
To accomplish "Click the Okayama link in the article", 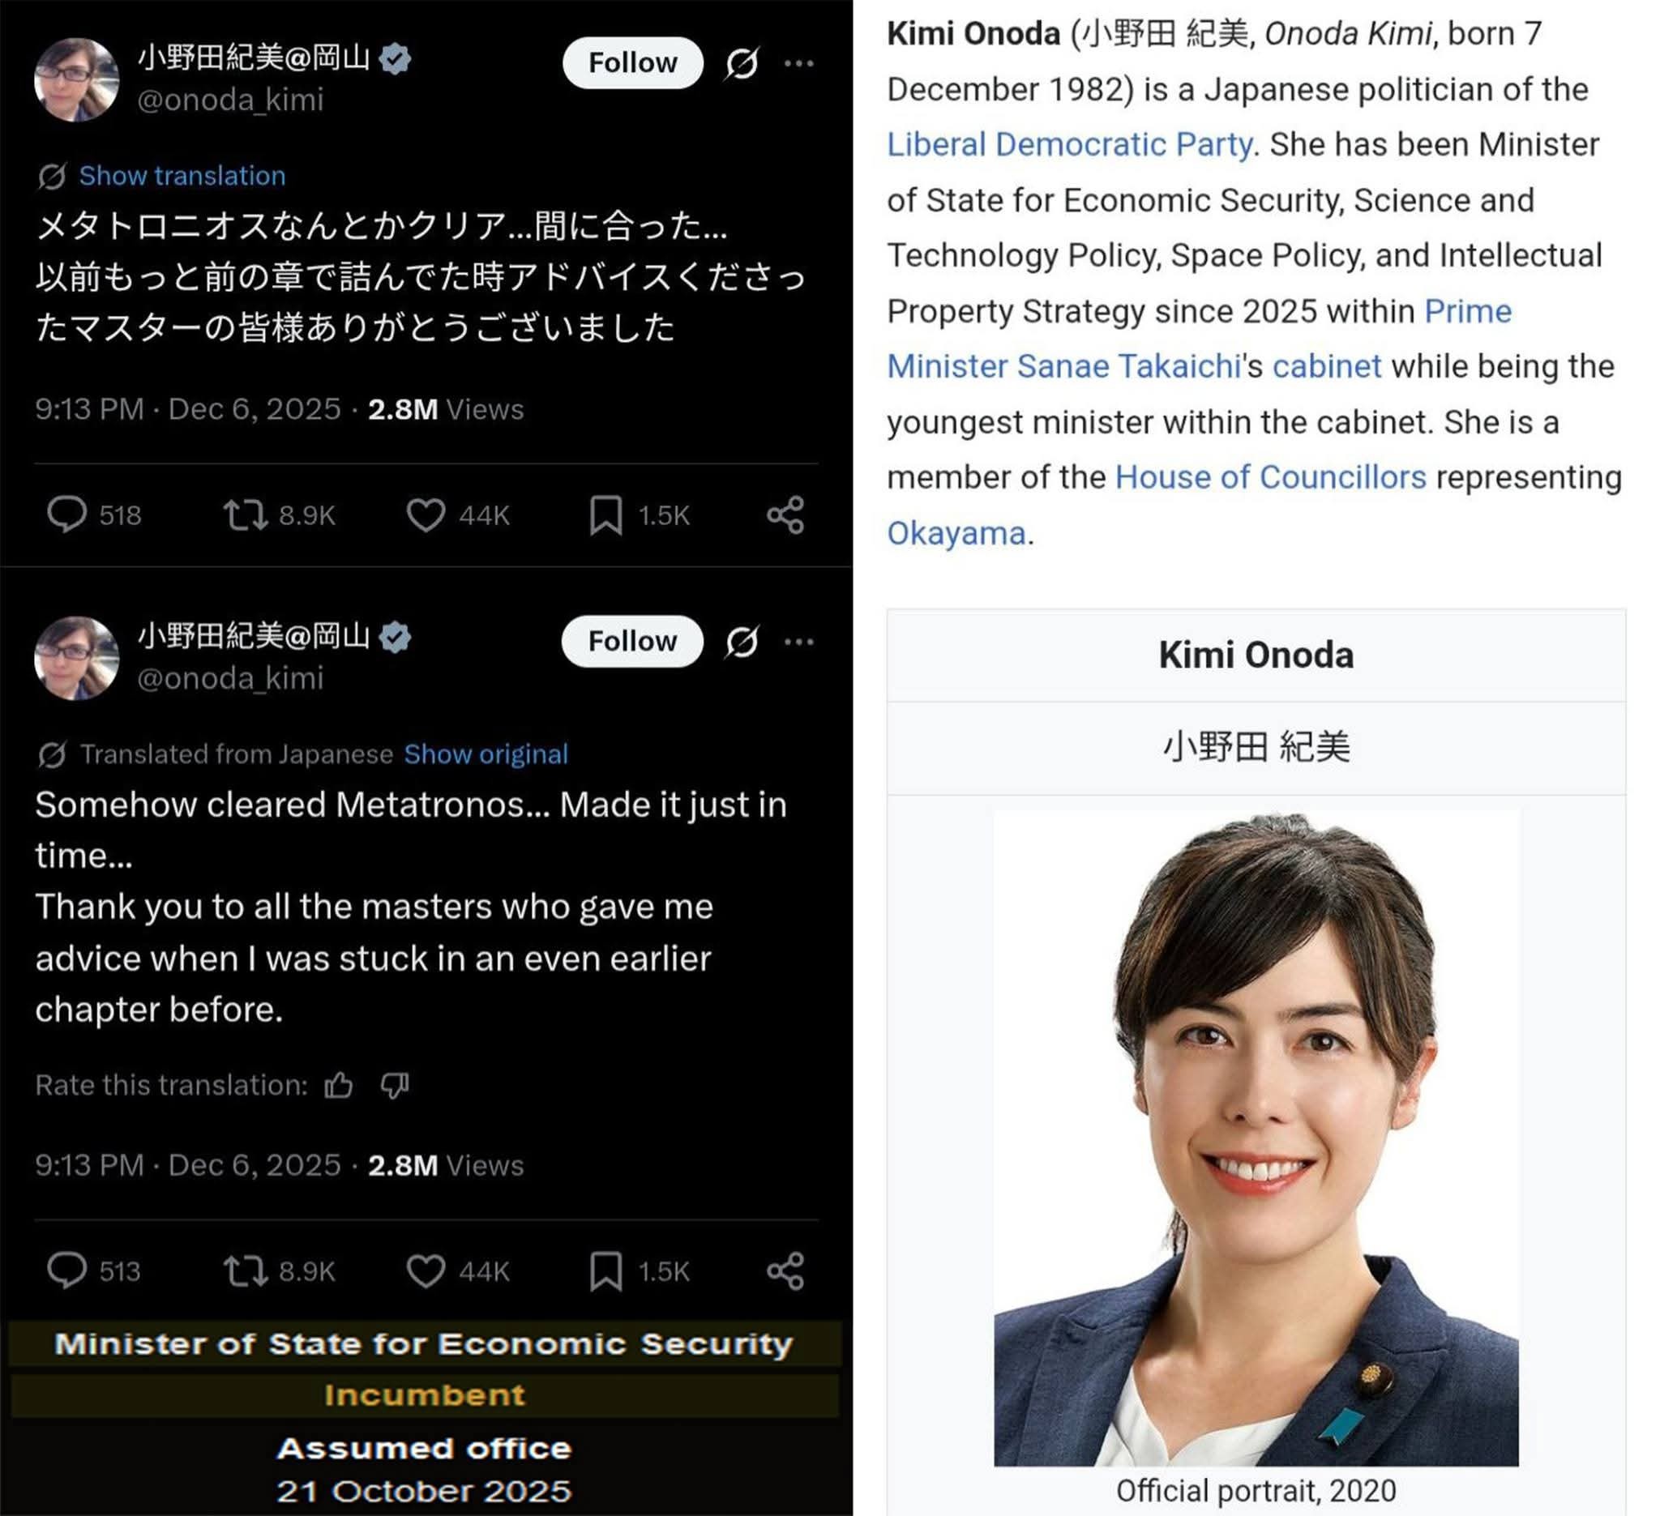I will tap(956, 533).
